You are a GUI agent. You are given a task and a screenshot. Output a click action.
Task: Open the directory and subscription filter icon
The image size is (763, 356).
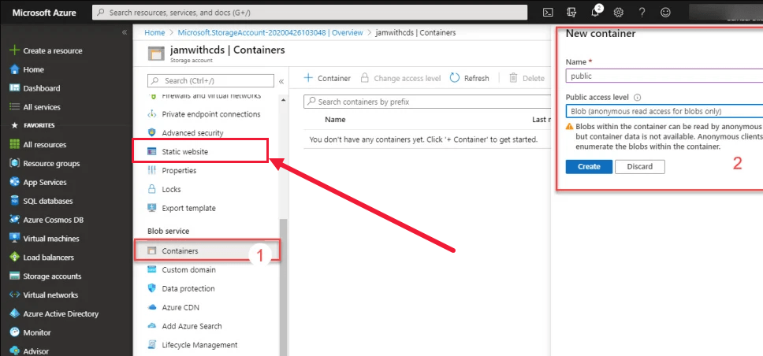[572, 13]
